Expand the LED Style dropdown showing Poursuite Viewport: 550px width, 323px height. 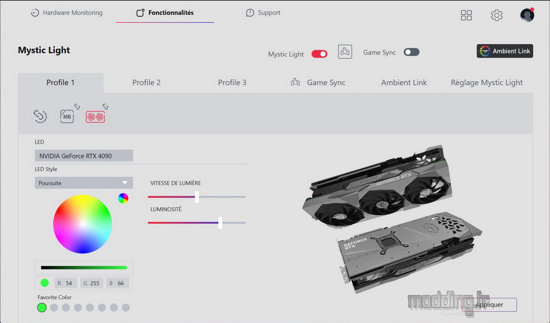click(x=84, y=183)
